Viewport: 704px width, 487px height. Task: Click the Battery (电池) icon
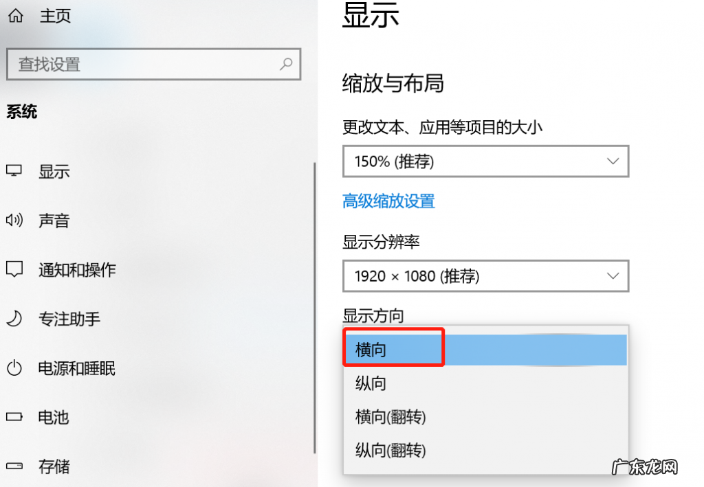[14, 417]
